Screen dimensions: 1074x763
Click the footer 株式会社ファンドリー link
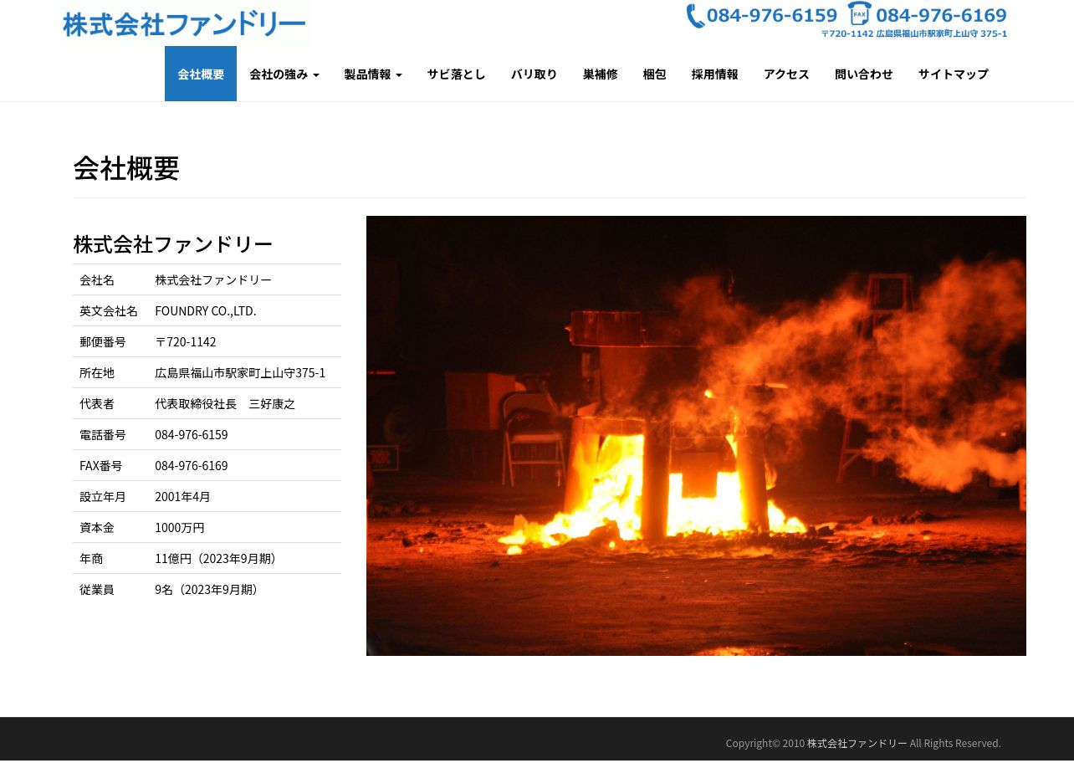857,743
